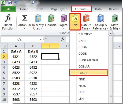Viewport: 123px width, 104px height.
Task: Open the Insert Function dialog icon
Action: point(8,18)
